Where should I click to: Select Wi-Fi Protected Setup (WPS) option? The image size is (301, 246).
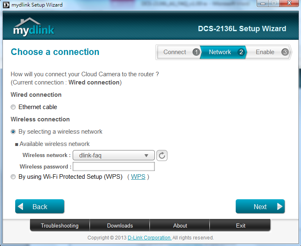coord(14,177)
